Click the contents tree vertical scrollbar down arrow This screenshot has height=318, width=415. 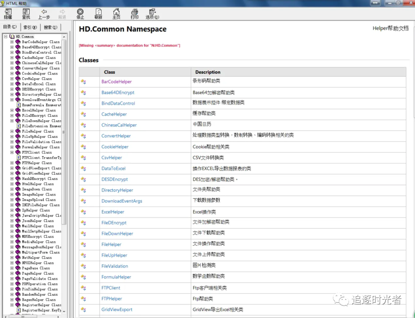click(x=64, y=311)
